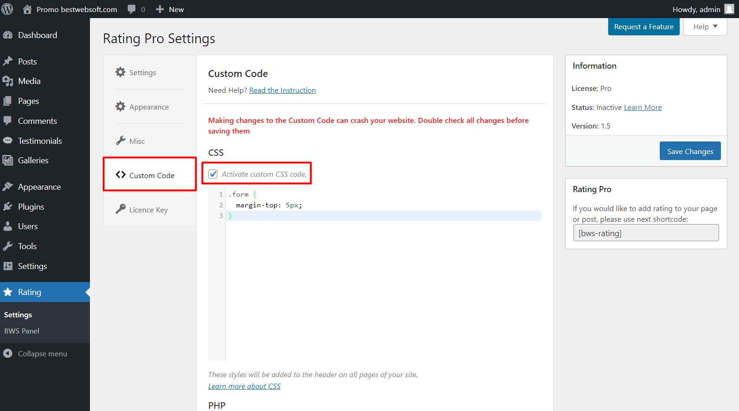The image size is (739, 411).
Task: Click the New label in admin bar
Action: (177, 9)
